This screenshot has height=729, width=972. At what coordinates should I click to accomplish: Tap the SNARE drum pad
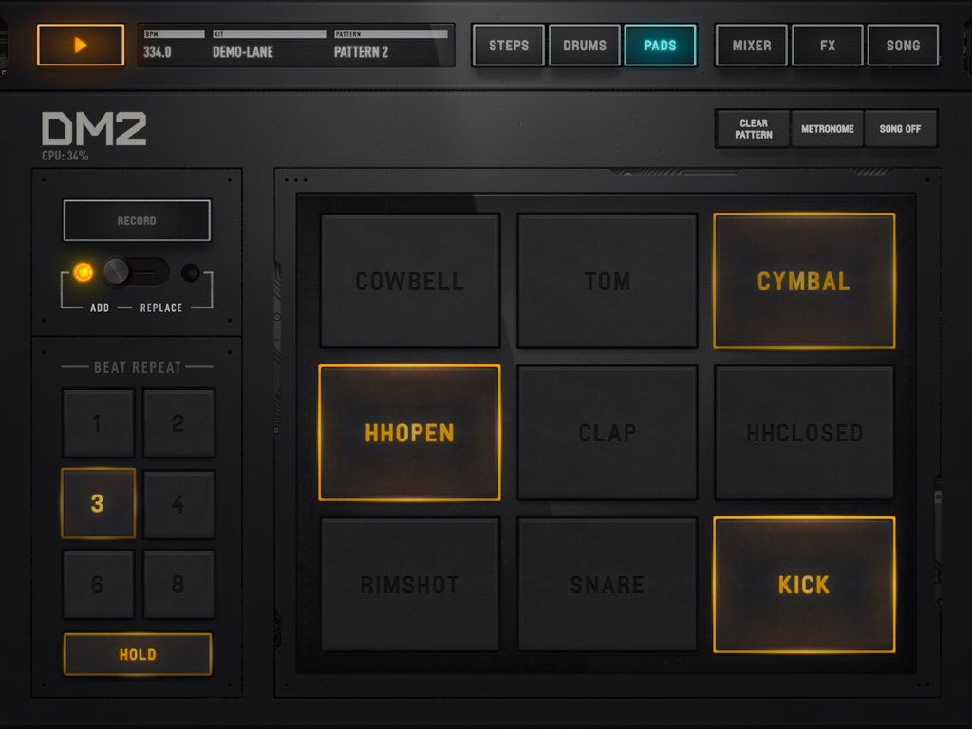(x=607, y=585)
